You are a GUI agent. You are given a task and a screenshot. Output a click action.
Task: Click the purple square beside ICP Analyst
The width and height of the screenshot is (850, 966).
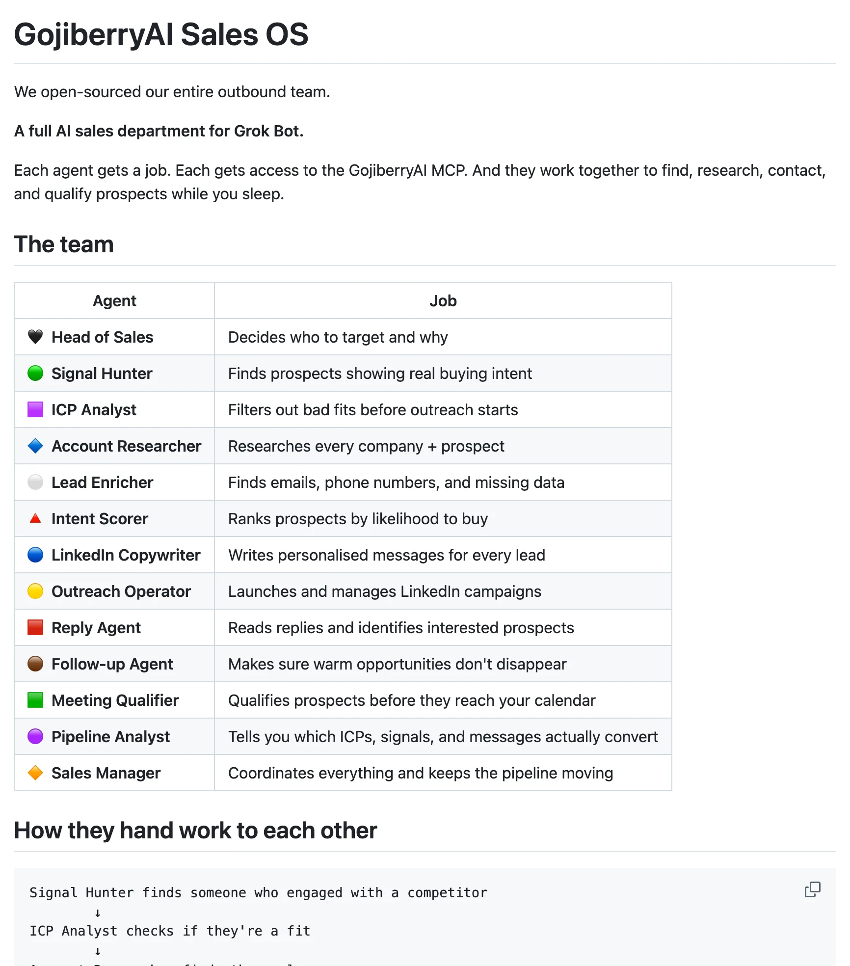click(x=35, y=409)
